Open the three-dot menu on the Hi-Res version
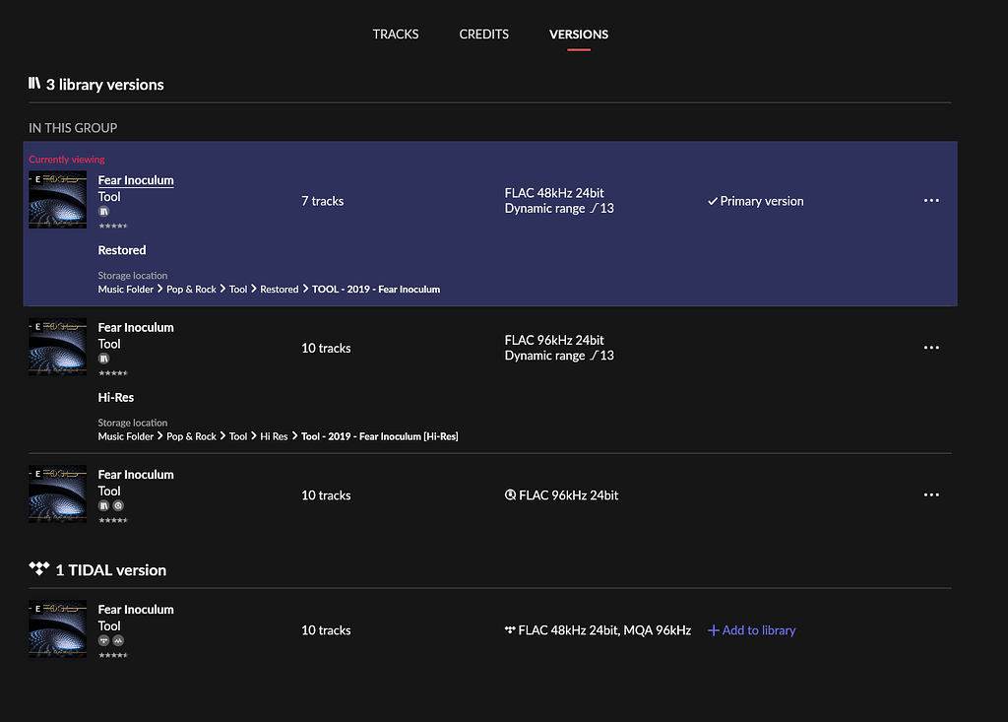The height and width of the screenshot is (722, 1008). point(931,347)
